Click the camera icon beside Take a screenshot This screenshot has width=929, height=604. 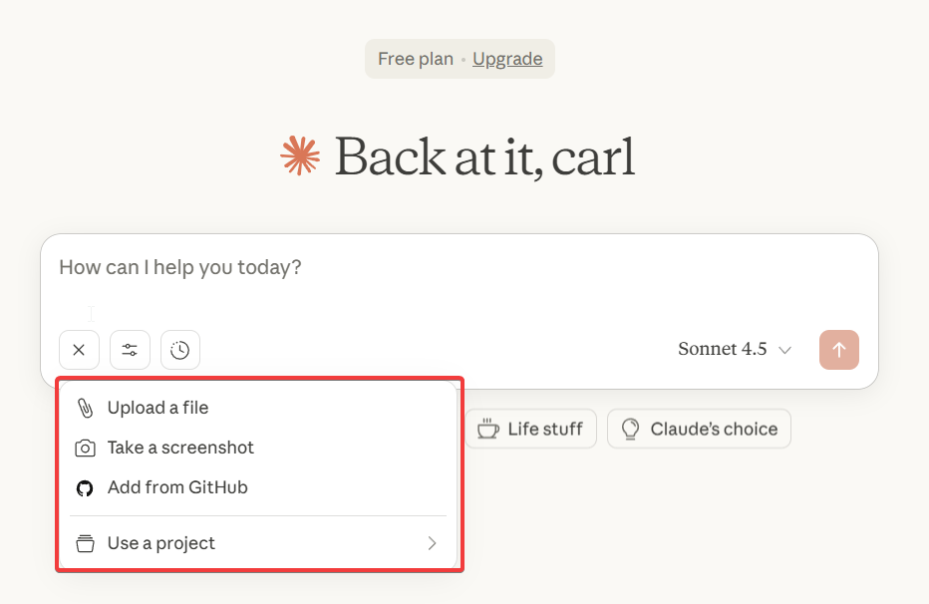coord(86,449)
